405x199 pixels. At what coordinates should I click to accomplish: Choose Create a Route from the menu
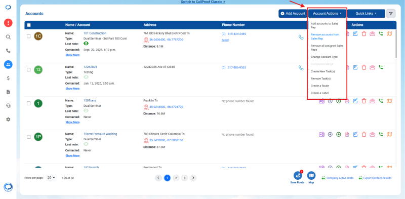(x=320, y=86)
